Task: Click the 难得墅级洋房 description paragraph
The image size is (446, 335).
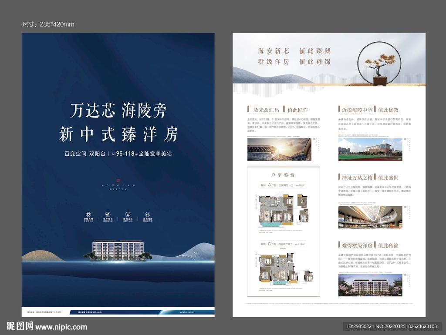Action: pos(374,261)
